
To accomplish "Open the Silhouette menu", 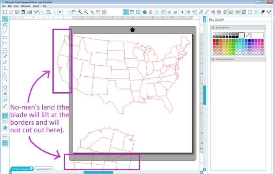I will (x=26, y=6).
